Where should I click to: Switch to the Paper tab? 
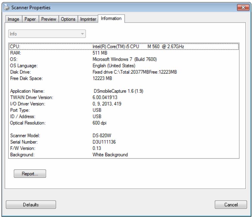tap(30, 19)
